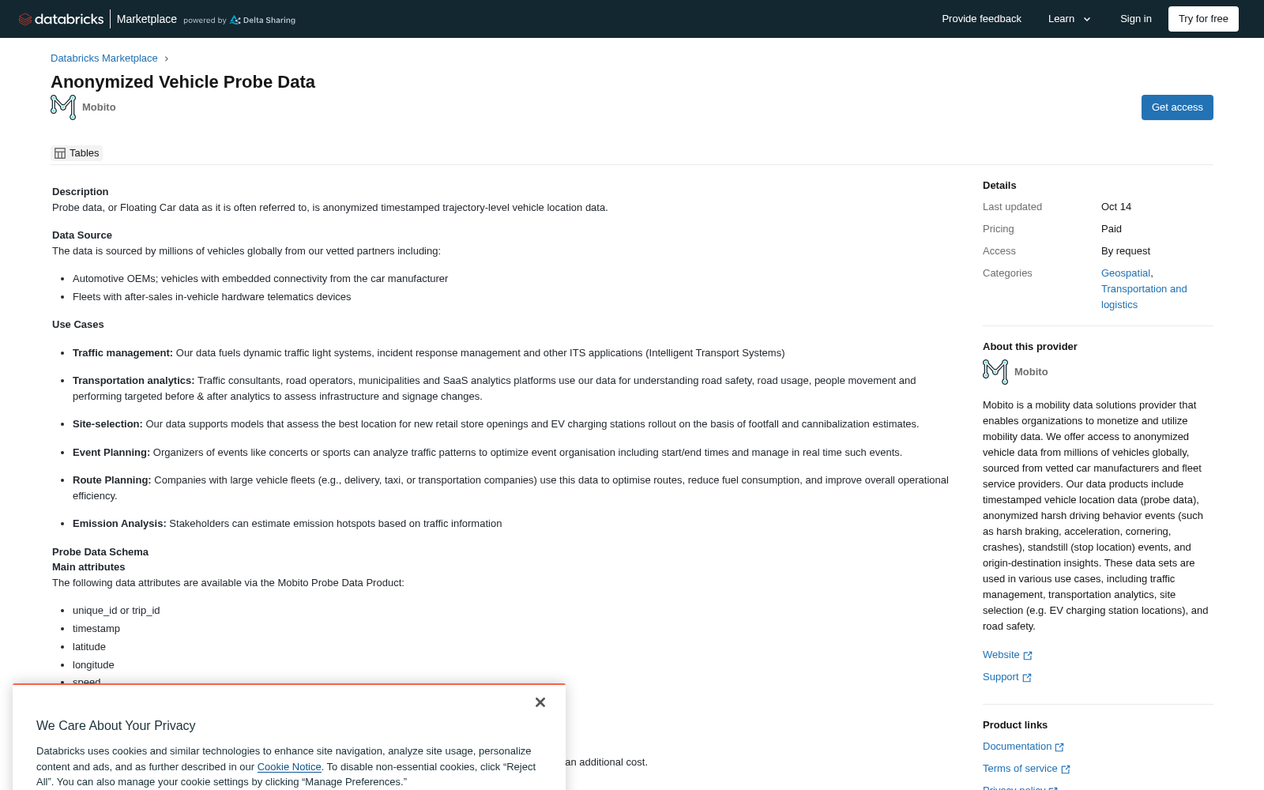Click the page title Anonymized Vehicle Probe Data

pyautogui.click(x=182, y=82)
